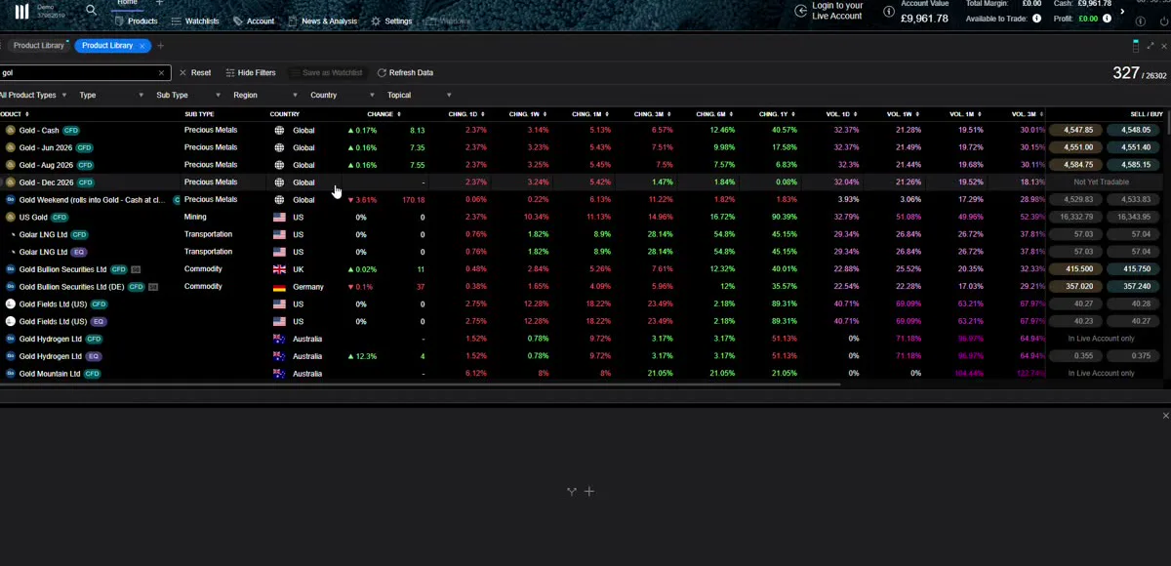
Task: Click the Gold - Cash product icon
Action: click(11, 130)
